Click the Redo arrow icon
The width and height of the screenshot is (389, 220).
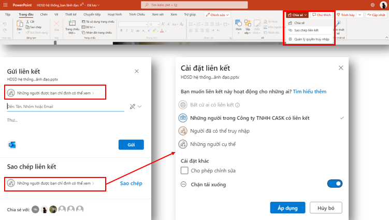pyautogui.click(x=5, y=30)
